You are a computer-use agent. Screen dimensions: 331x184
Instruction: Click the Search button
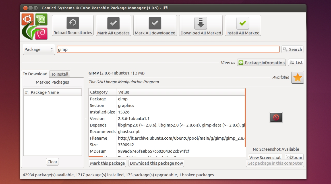tap(292, 49)
